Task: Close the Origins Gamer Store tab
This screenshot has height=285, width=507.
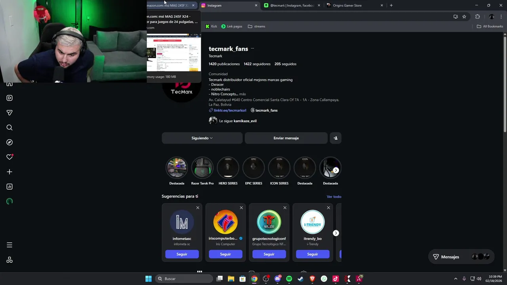Action: (x=382, y=6)
